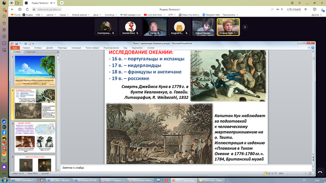Expand the Пансионаты bookmarks folder
The width and height of the screenshot is (326, 183).
pyautogui.click(x=230, y=15)
